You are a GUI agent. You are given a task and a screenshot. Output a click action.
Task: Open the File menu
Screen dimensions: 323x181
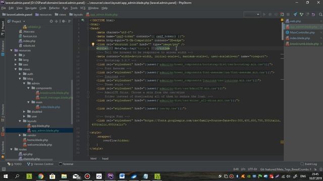(x=4, y=8)
